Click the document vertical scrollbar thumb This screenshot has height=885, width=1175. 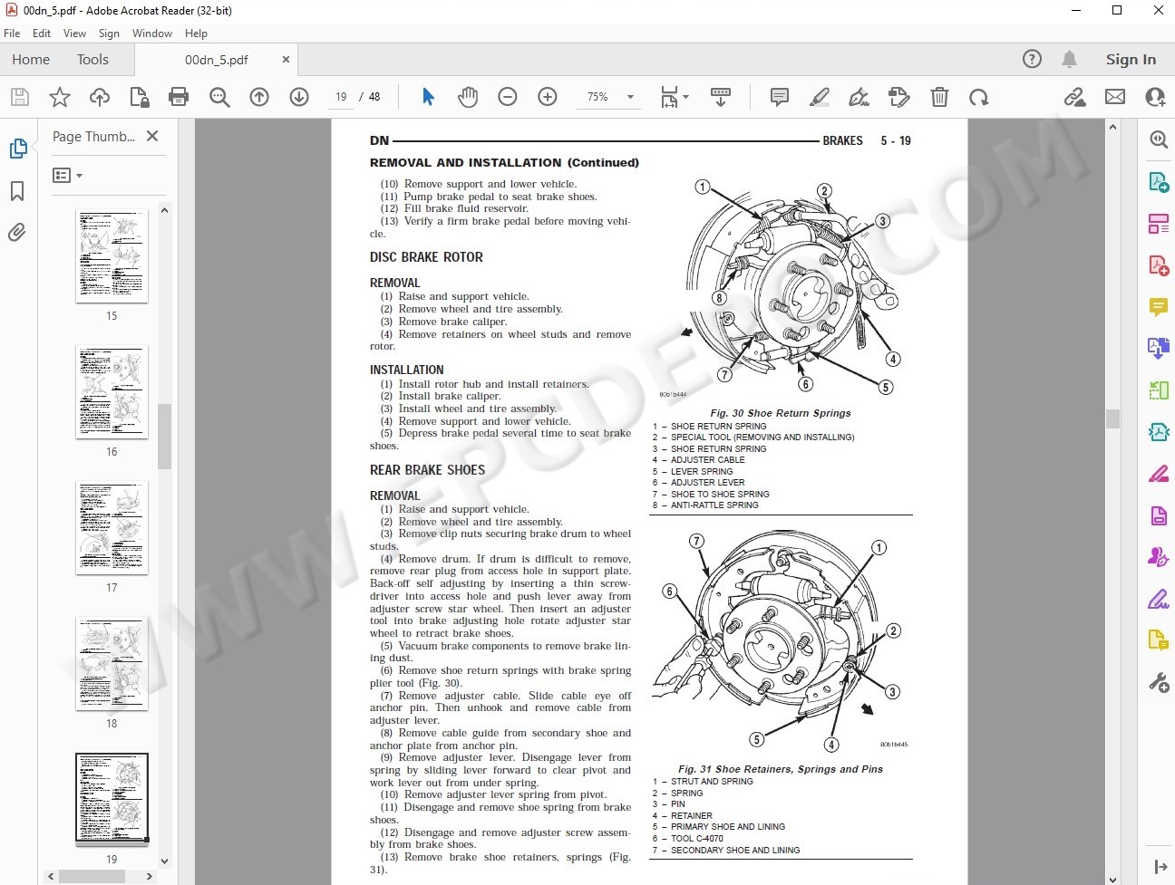pyautogui.click(x=1112, y=418)
